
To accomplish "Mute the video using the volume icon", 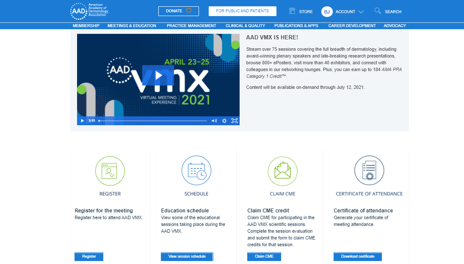I will tap(214, 121).
